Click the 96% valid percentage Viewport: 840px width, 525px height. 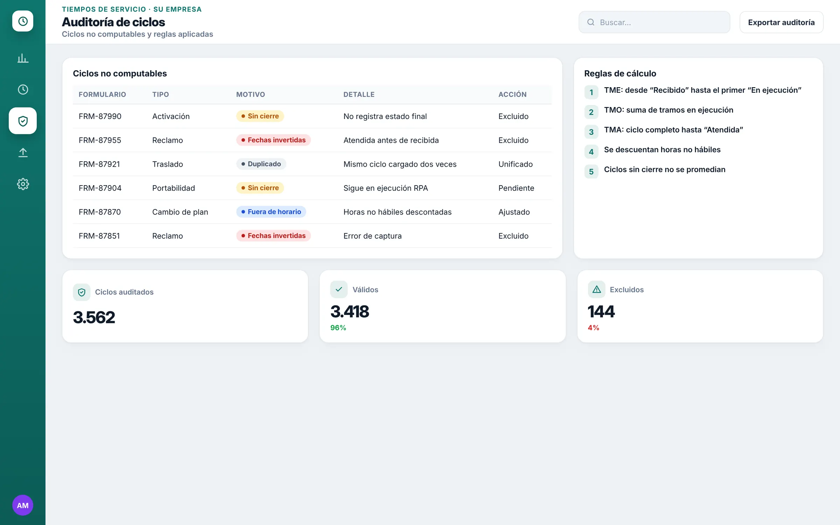coord(338,328)
